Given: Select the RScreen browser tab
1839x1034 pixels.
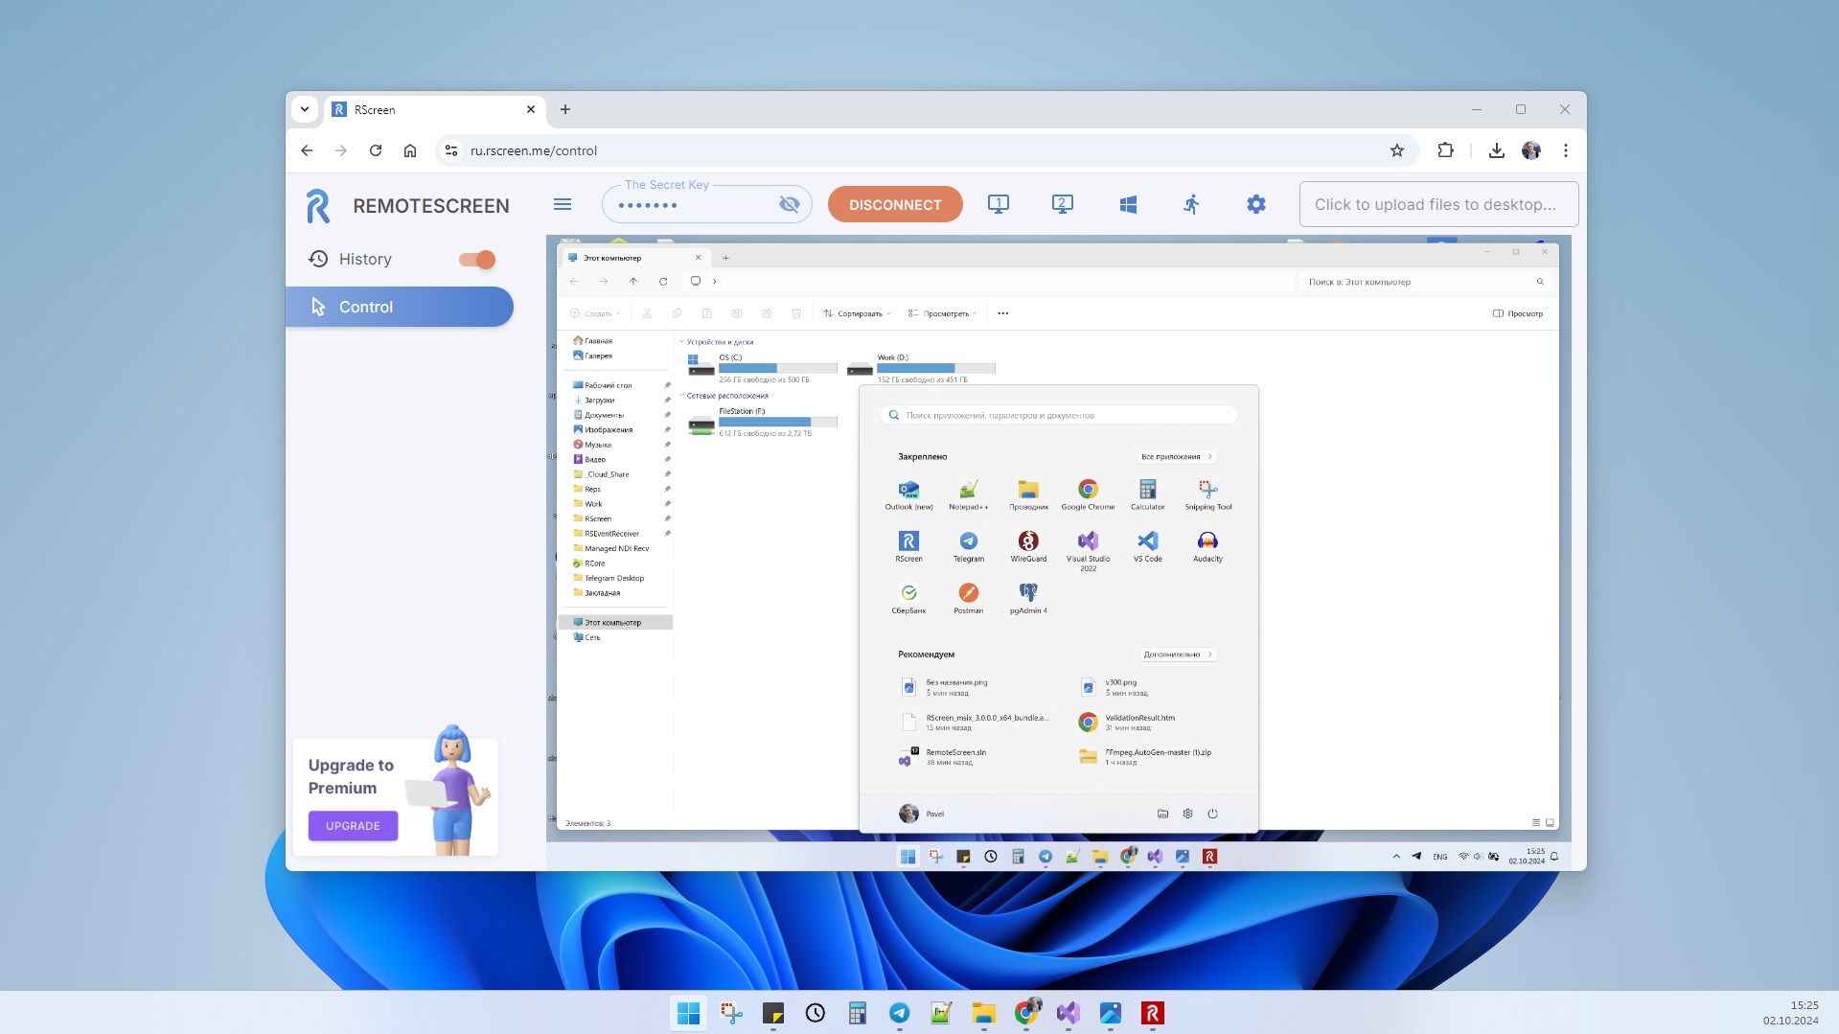Looking at the screenshot, I should [x=434, y=109].
